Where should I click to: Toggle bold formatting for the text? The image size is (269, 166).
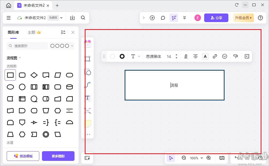[186, 56]
